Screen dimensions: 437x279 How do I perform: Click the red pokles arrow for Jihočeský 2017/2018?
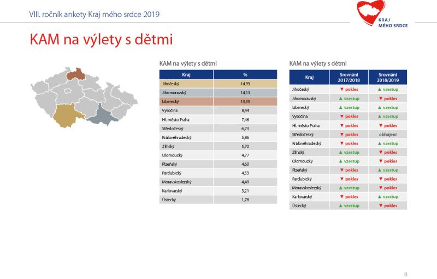click(x=342, y=90)
